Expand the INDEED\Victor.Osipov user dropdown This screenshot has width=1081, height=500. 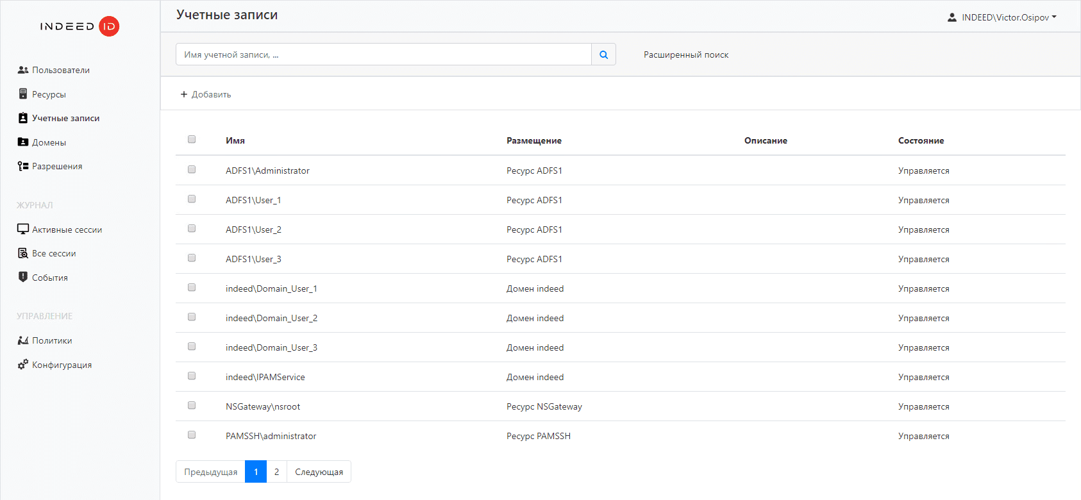(1002, 17)
